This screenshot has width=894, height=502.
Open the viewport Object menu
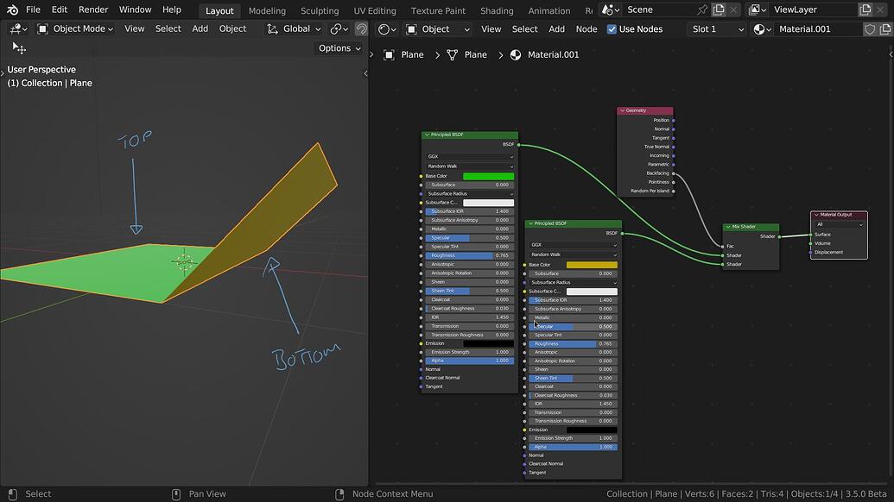[232, 28]
